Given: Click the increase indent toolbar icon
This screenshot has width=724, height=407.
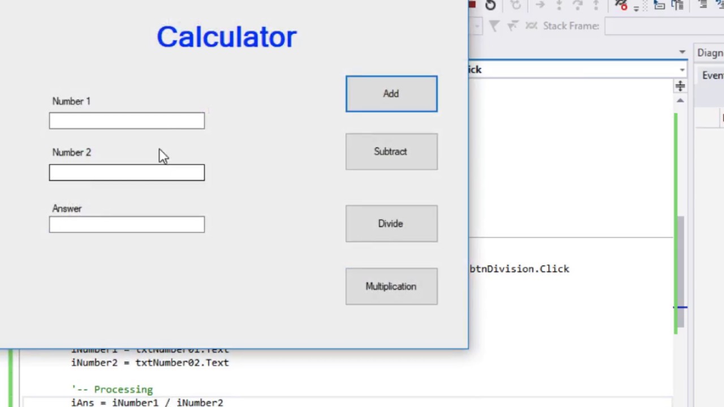Looking at the screenshot, I should [x=703, y=4].
